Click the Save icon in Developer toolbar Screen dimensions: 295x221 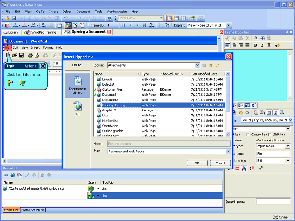click(x=14, y=18)
